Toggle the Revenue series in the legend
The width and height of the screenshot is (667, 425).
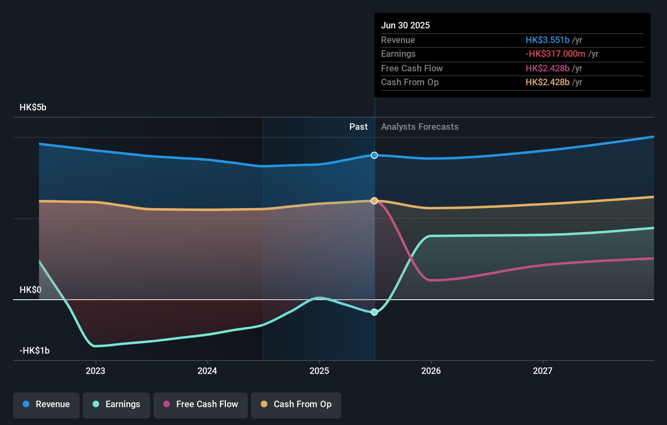pyautogui.click(x=46, y=405)
